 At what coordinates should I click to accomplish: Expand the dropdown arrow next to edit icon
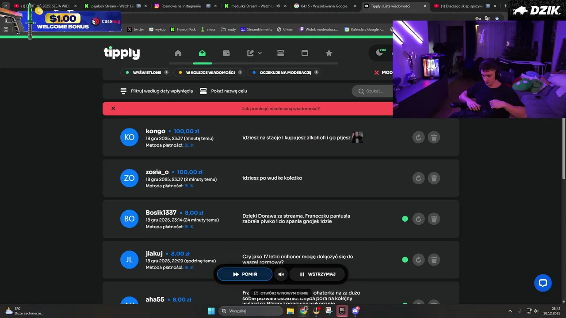click(260, 53)
